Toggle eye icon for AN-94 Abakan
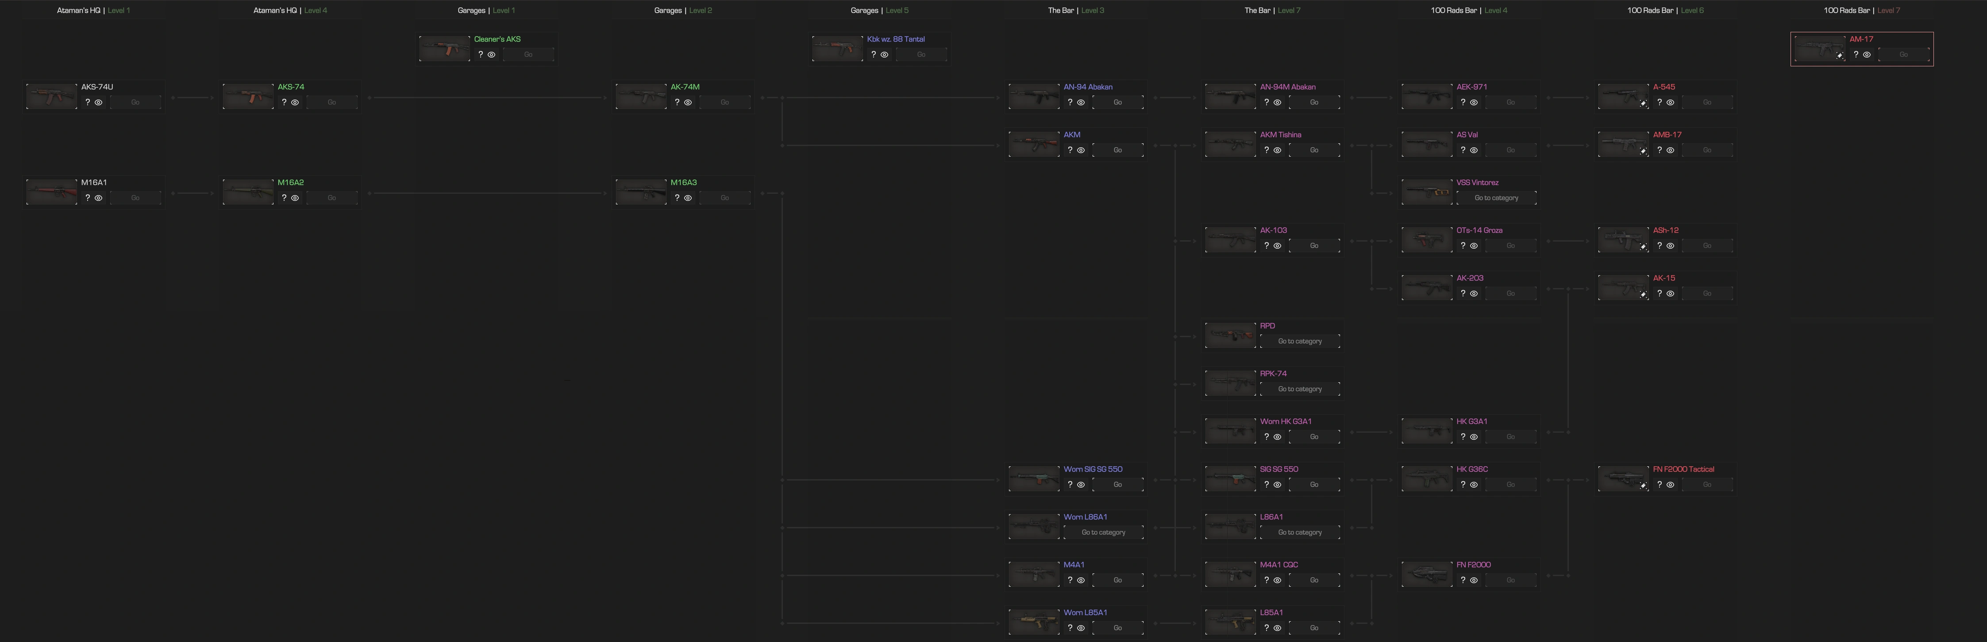 (1081, 103)
